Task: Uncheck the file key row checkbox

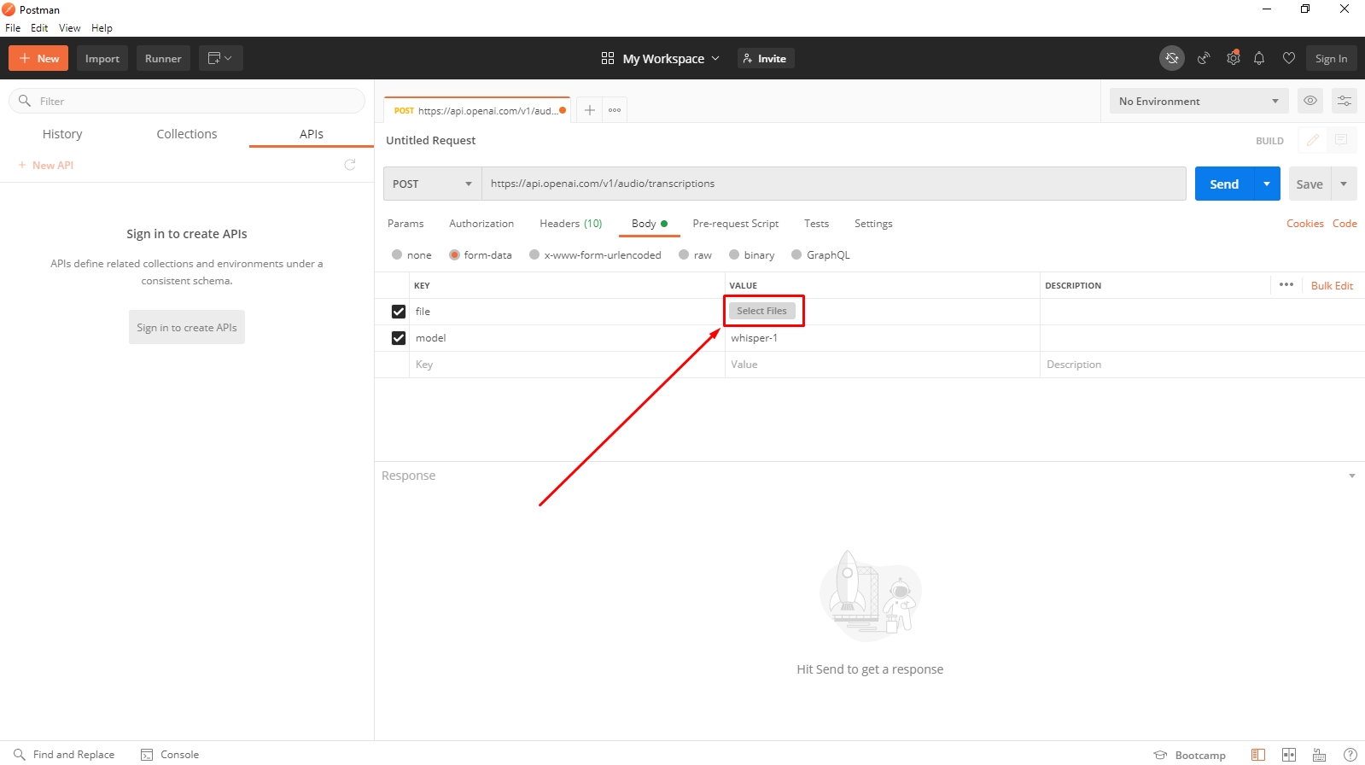Action: [399, 312]
